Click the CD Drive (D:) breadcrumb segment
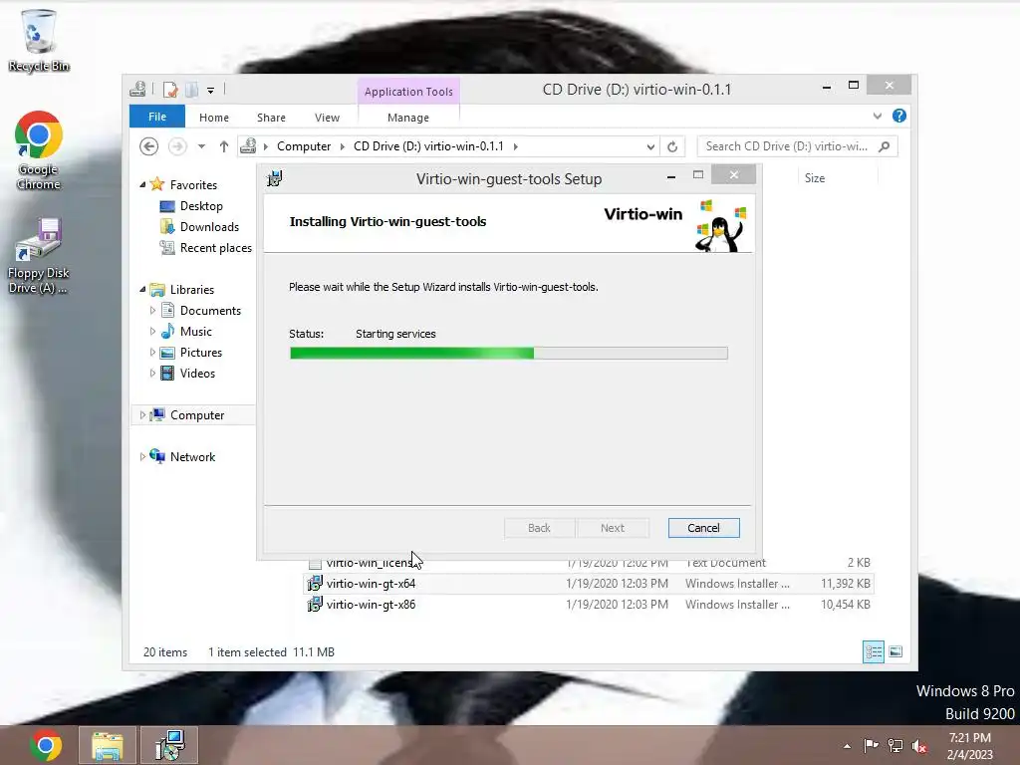Screen dimensions: 1020x765 [428, 146]
